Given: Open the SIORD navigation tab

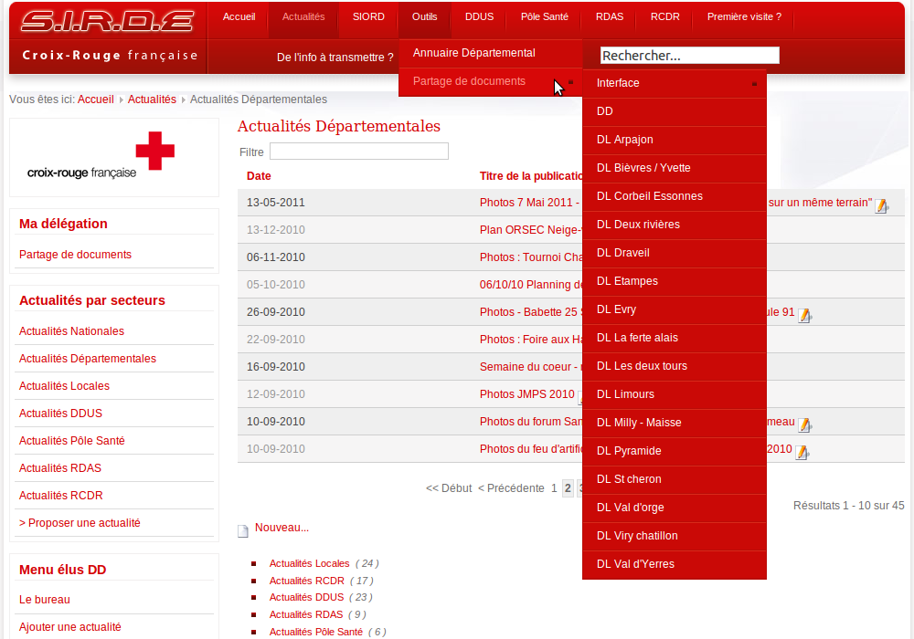Looking at the screenshot, I should [368, 17].
